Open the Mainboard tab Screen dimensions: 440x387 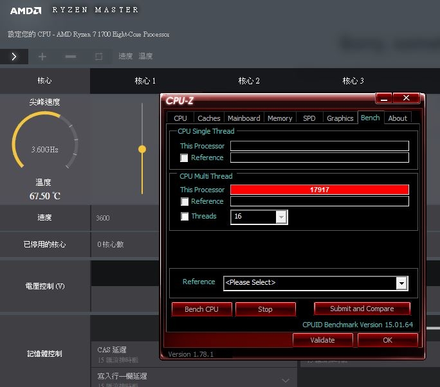pyautogui.click(x=244, y=118)
